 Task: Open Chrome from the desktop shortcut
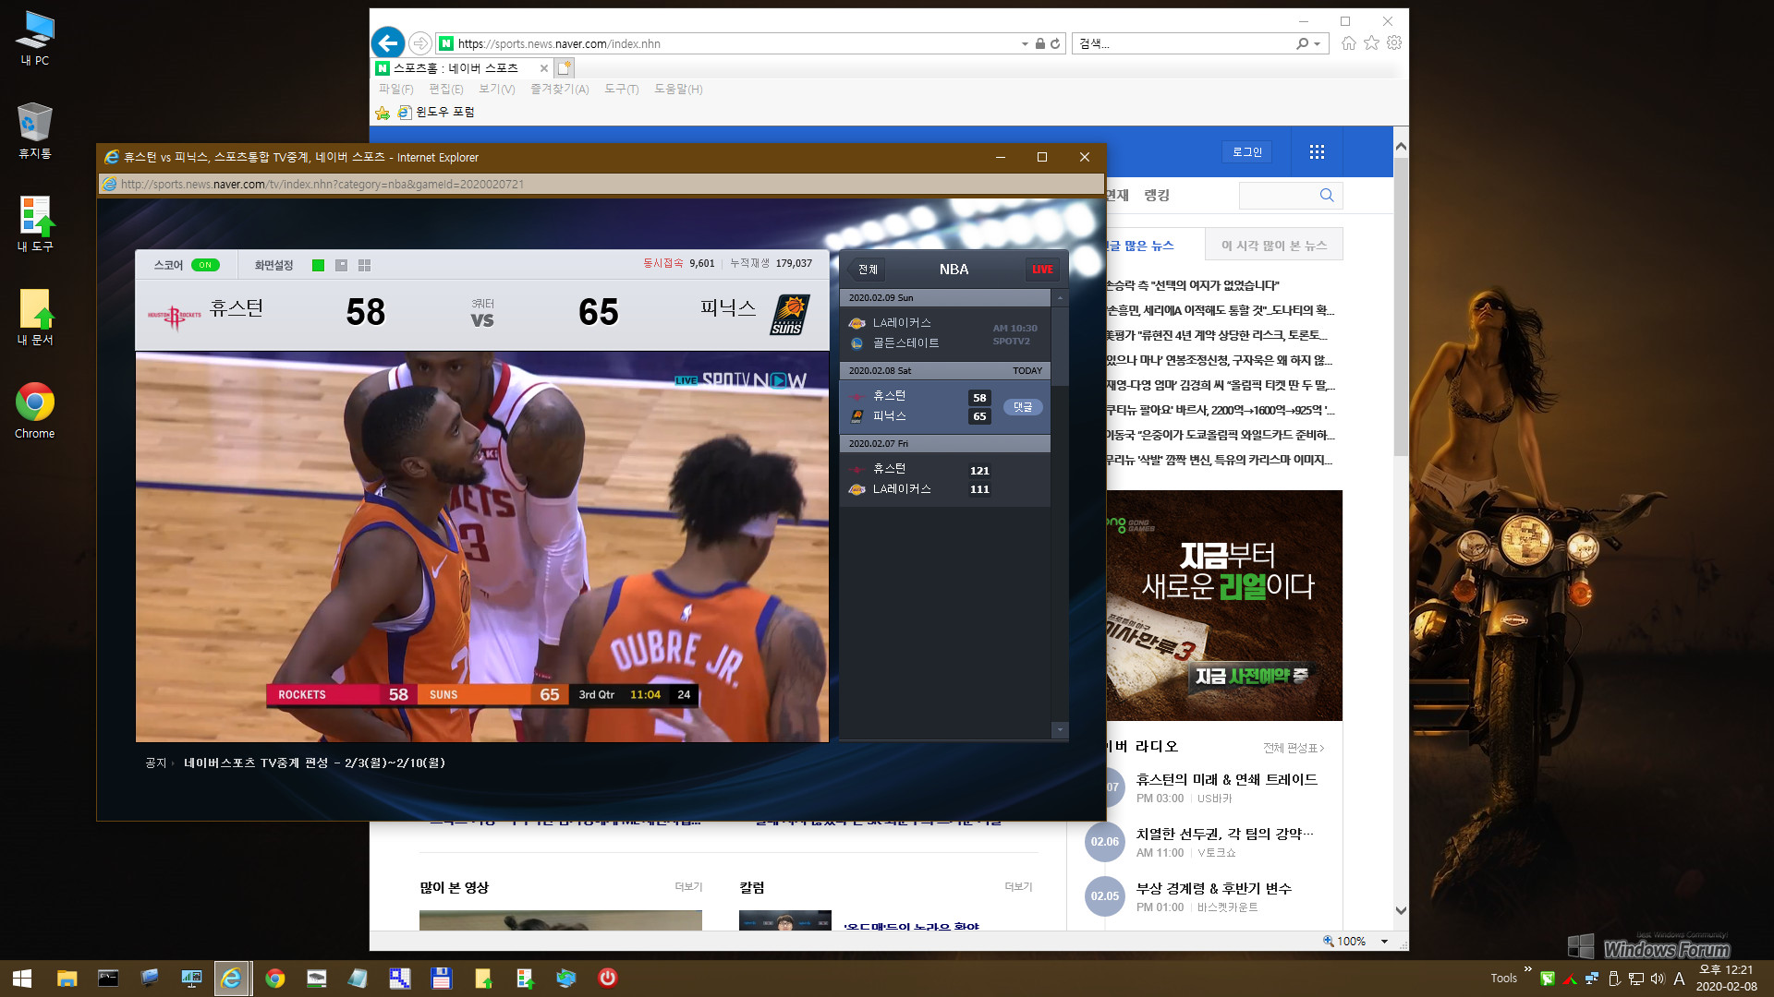[x=34, y=411]
